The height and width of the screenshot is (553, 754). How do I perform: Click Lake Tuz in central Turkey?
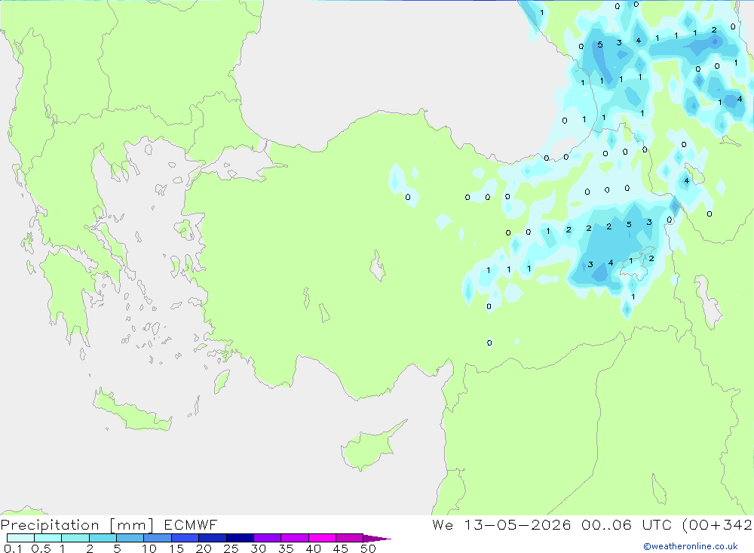click(x=378, y=266)
